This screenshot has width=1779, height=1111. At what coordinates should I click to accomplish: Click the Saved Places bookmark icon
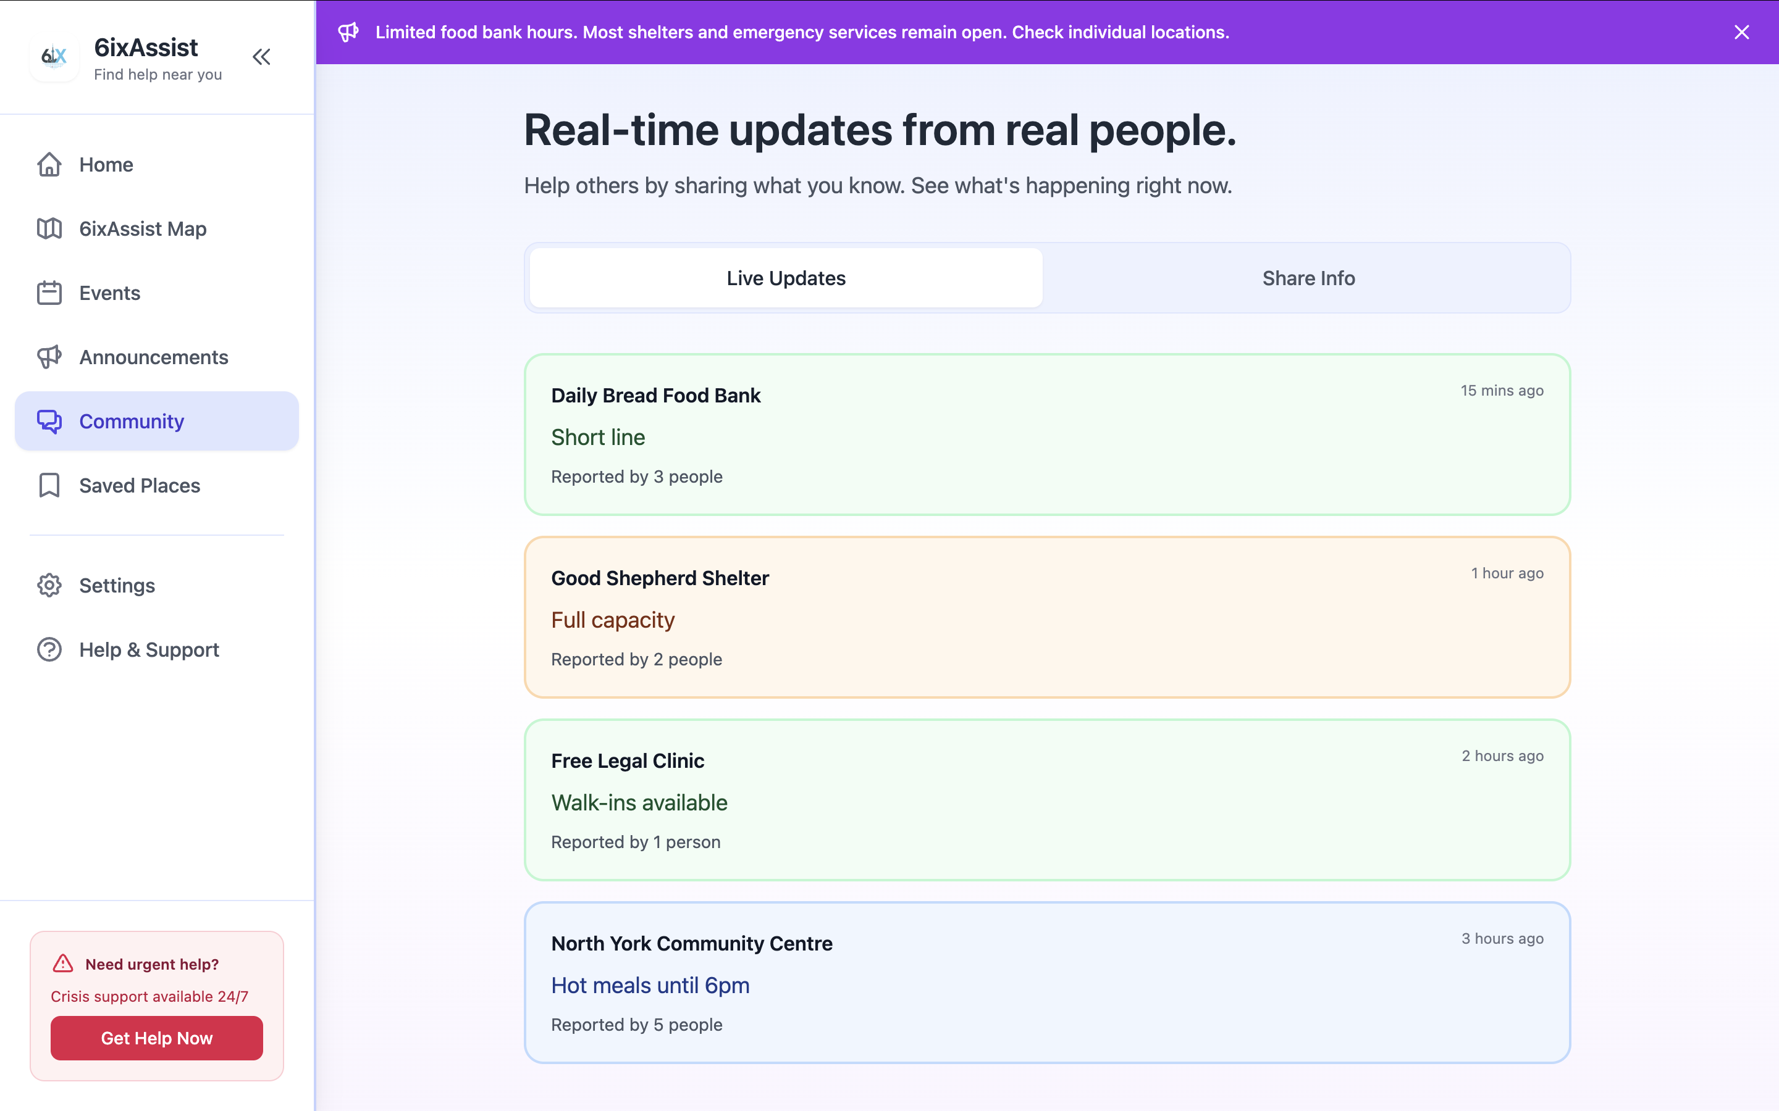click(49, 486)
